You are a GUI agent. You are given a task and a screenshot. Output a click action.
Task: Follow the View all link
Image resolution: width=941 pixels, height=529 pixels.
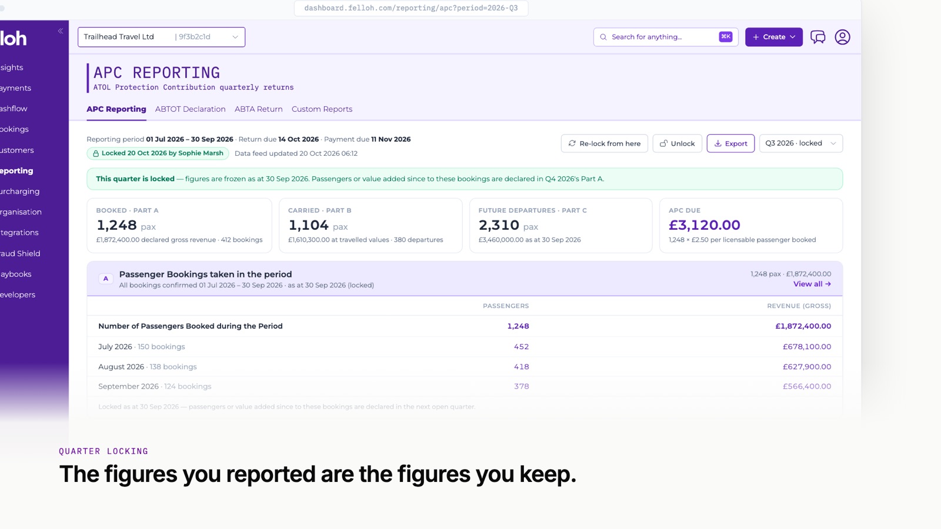point(812,284)
